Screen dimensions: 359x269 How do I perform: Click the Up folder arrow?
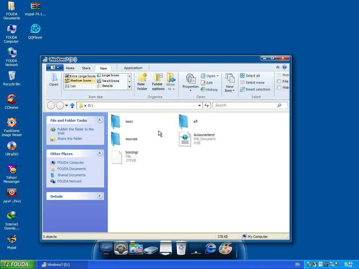tap(72, 106)
